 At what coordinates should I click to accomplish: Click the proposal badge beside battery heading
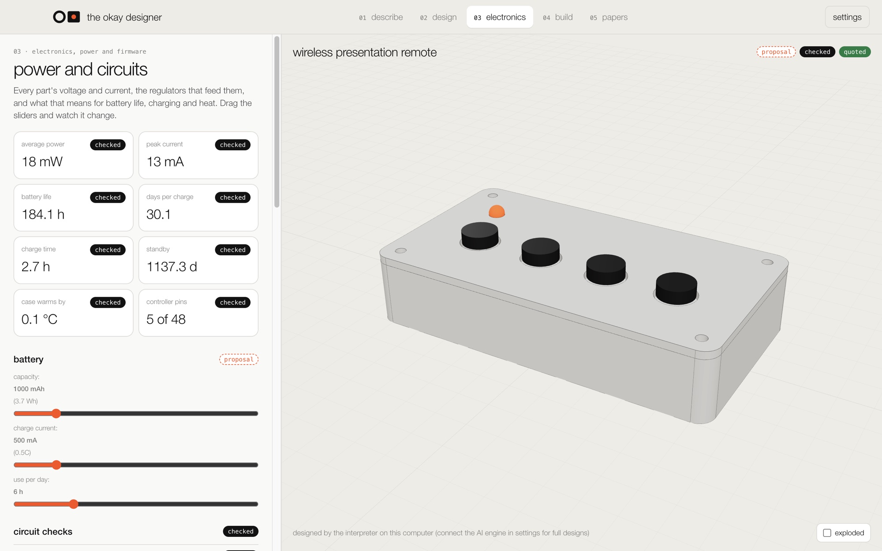(239, 359)
